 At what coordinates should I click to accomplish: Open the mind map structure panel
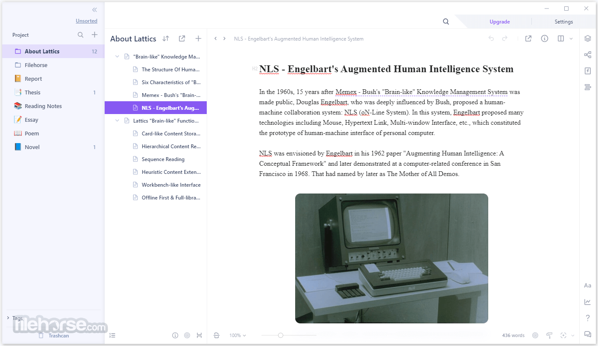point(588,55)
